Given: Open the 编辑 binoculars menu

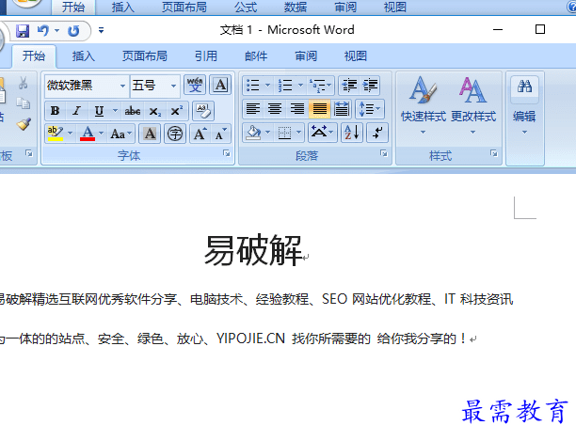Looking at the screenshot, I should pyautogui.click(x=524, y=105).
